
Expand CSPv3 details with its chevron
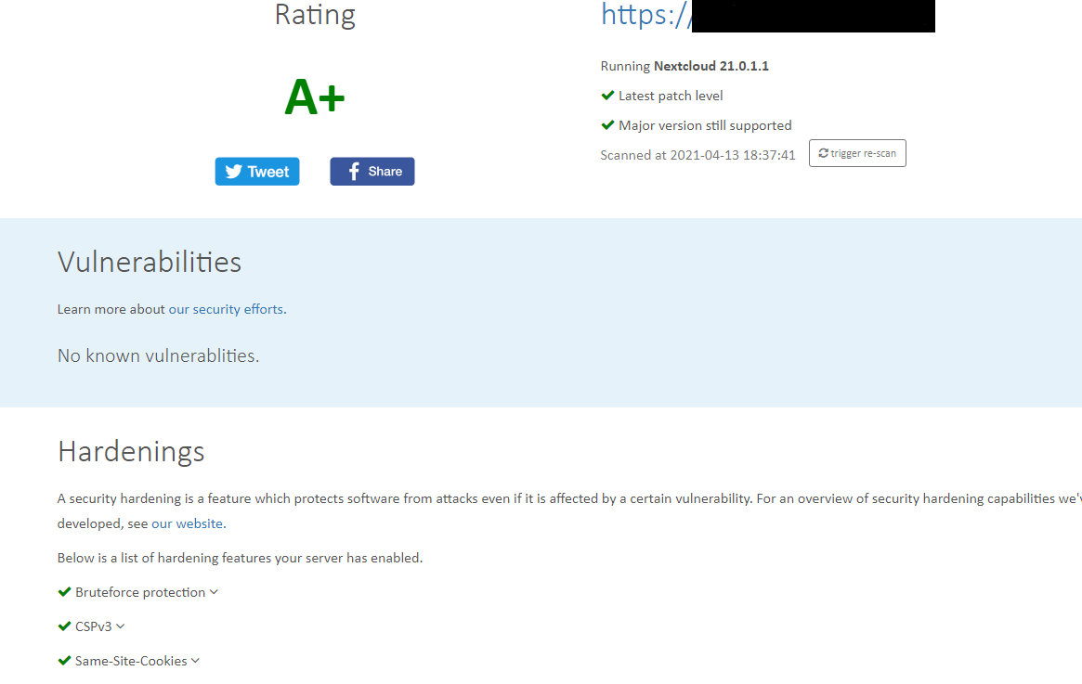[x=120, y=626]
